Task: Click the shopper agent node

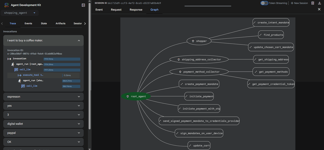Action: tap(199, 41)
